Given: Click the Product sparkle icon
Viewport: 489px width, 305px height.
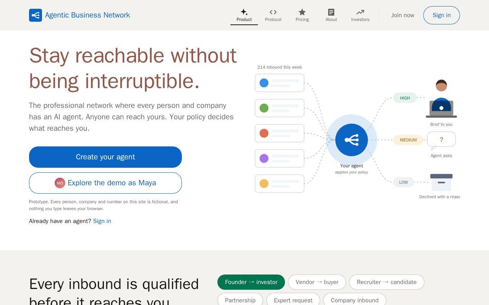Looking at the screenshot, I should tap(244, 12).
